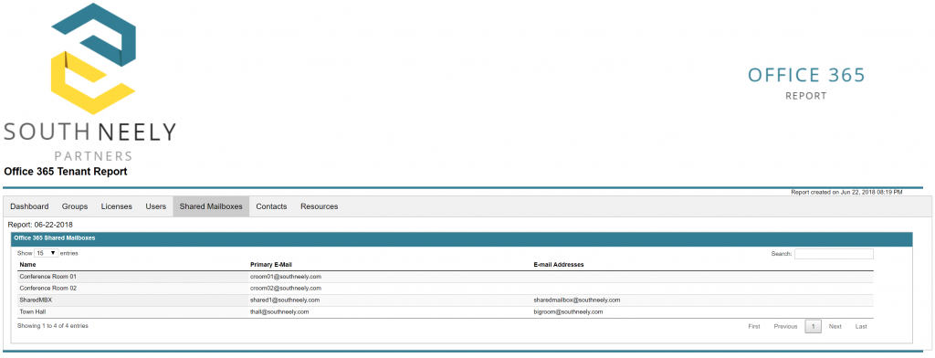
Task: Select page 1 pagination button
Action: (x=813, y=326)
